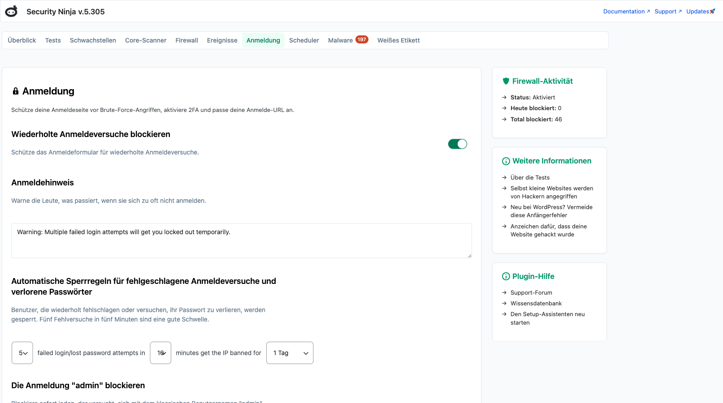Open the Schwachstellen tab
723x403 pixels.
coord(93,40)
